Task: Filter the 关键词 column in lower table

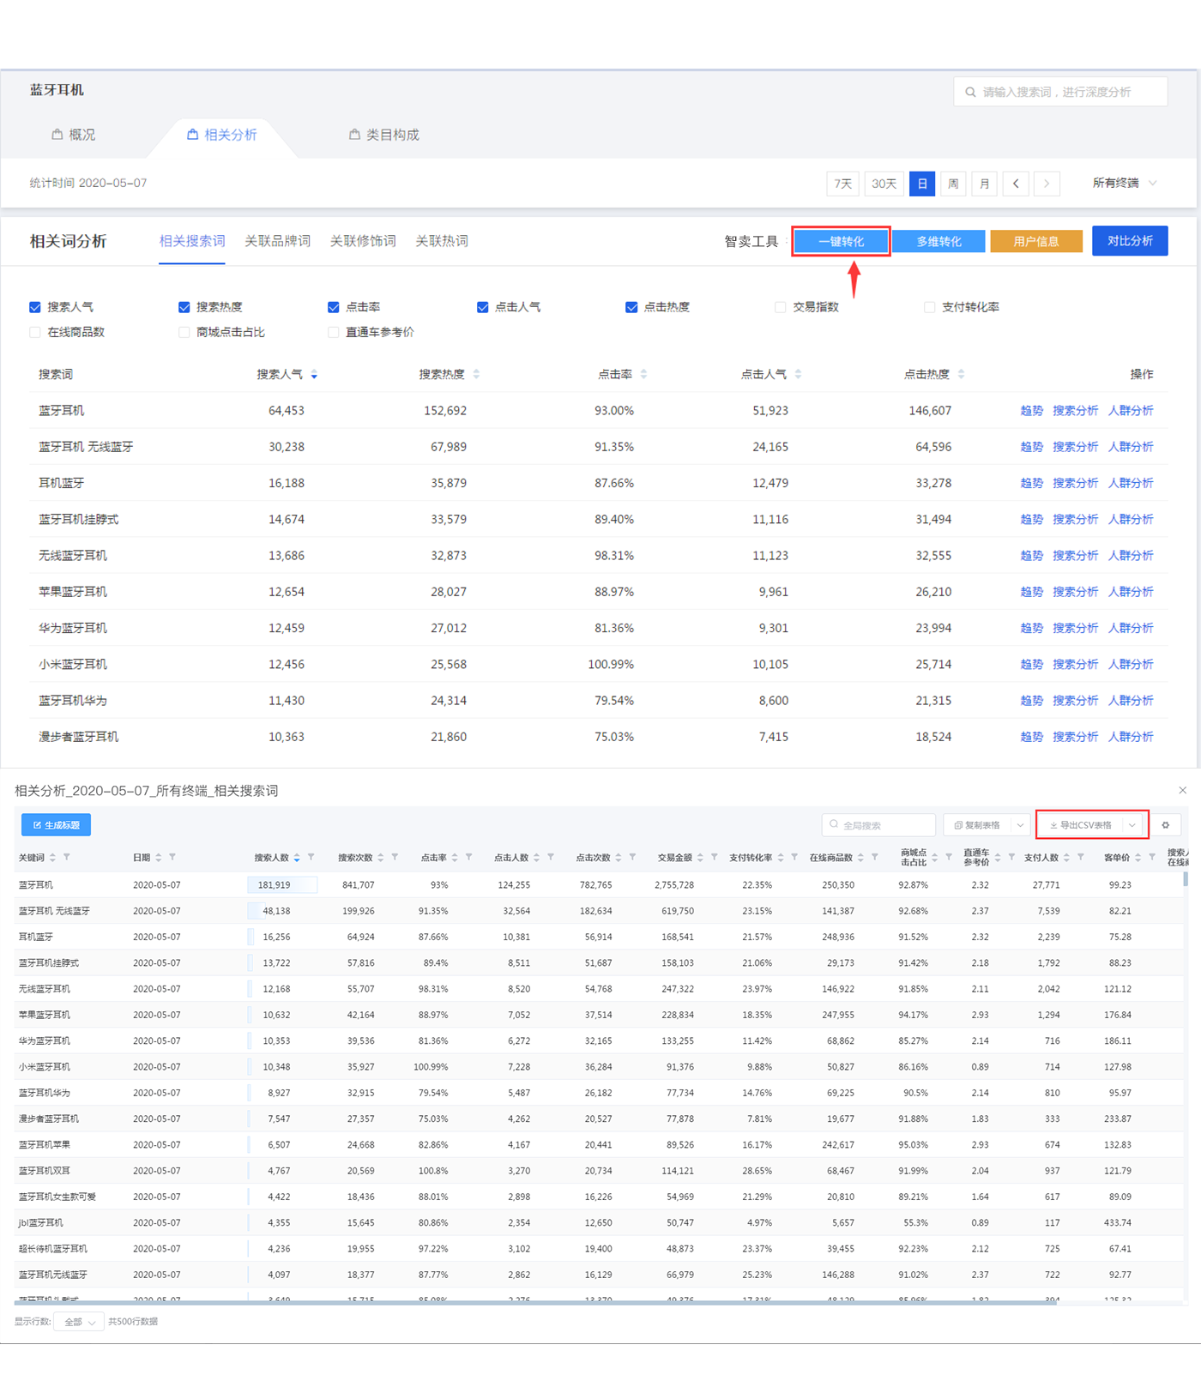Action: pos(67,857)
